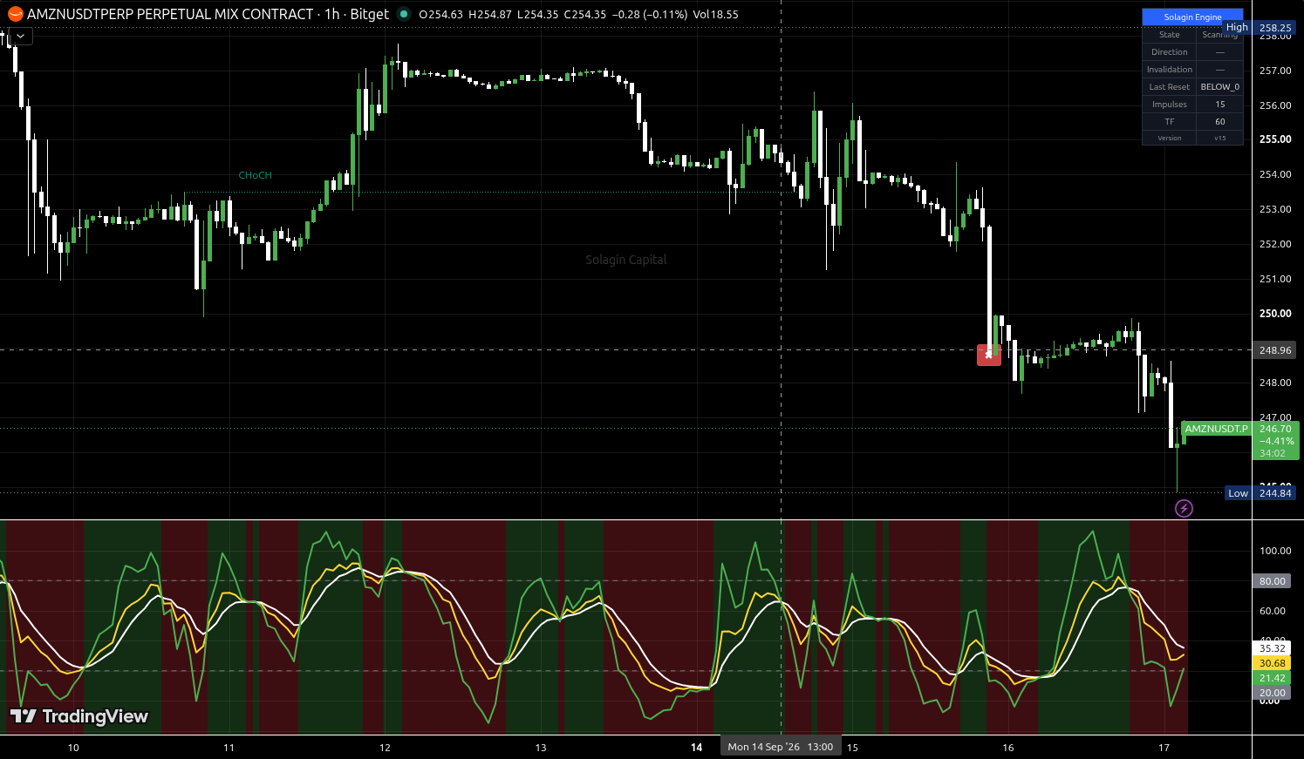Click the 20.00 indicator level label
1304x759 pixels.
click(x=1273, y=693)
